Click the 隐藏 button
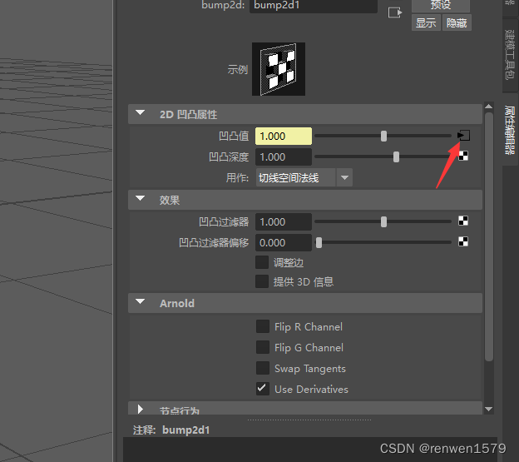 pos(457,22)
